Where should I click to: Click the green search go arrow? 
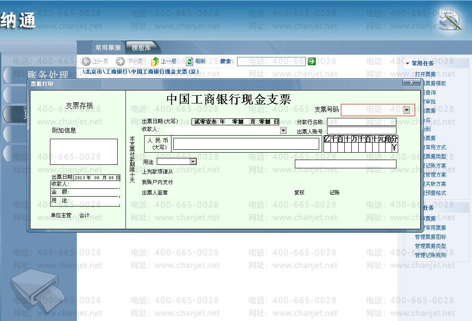click(312, 61)
